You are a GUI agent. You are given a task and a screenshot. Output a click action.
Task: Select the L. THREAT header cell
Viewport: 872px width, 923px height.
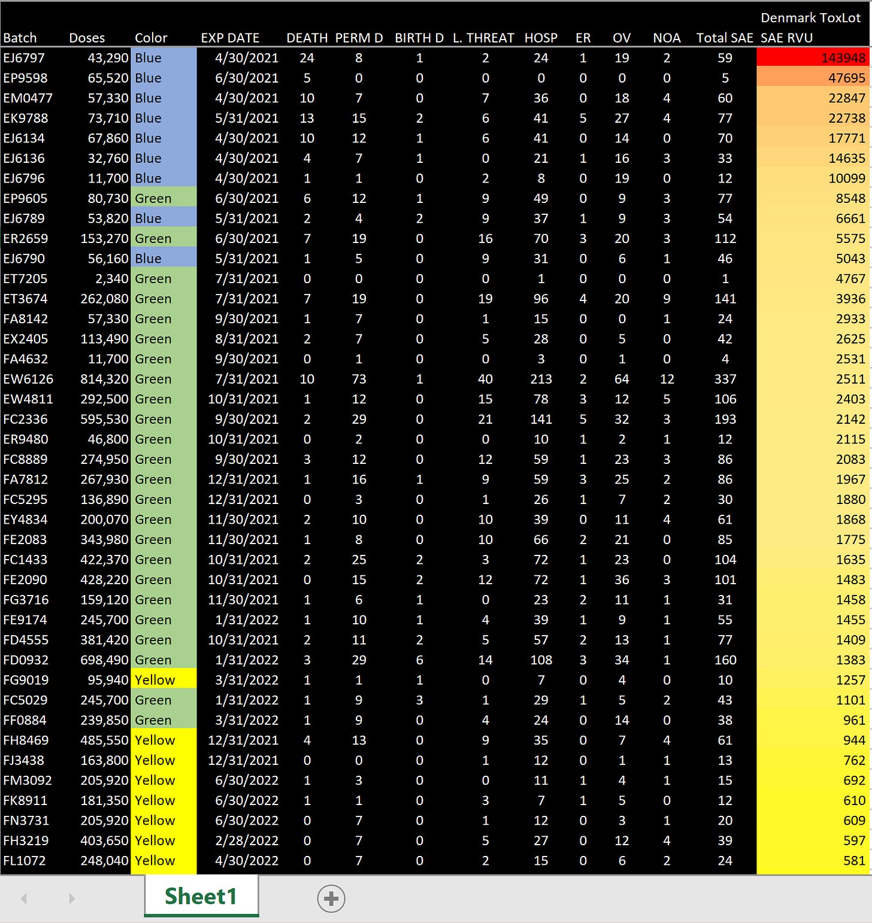tap(483, 38)
